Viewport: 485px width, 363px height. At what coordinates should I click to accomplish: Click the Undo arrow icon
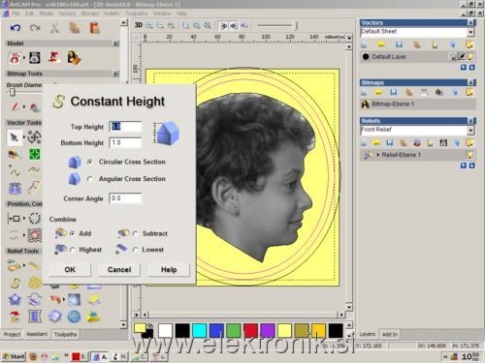tap(15, 28)
